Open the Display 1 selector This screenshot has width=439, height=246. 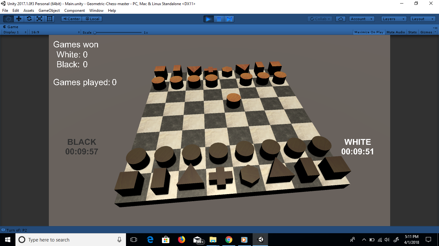pos(14,32)
